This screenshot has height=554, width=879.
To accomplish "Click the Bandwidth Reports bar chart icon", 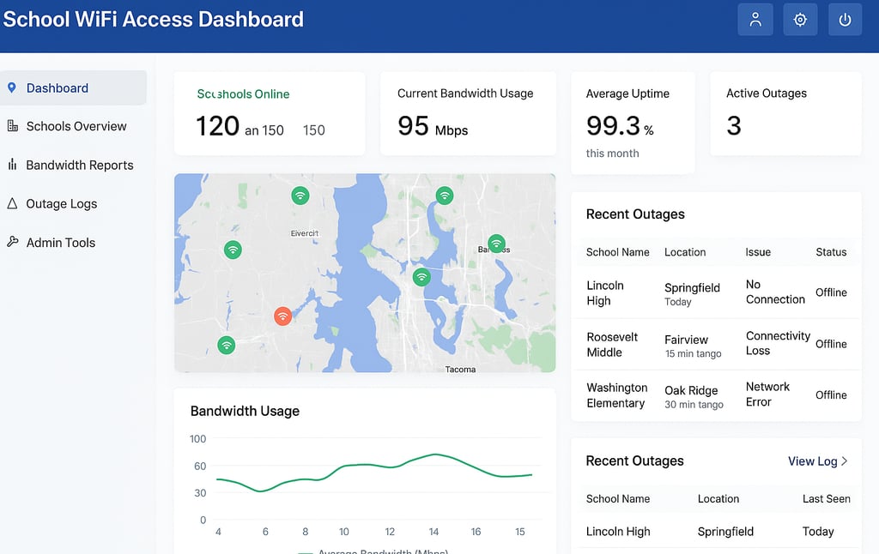I will (x=11, y=165).
